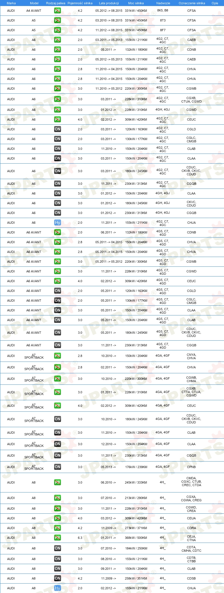Click the petrol icon in the A8 6.3 CEJA, CTNA row

tap(58, 538)
